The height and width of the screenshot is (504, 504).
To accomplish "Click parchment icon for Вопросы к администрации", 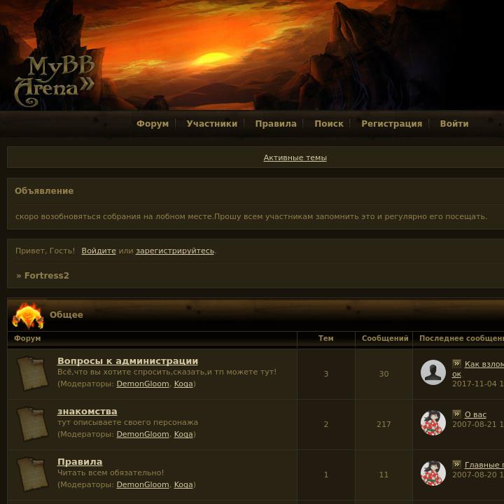I will (x=32, y=374).
